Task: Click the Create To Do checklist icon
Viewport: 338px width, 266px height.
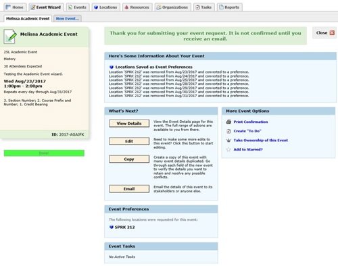Action: click(228, 131)
